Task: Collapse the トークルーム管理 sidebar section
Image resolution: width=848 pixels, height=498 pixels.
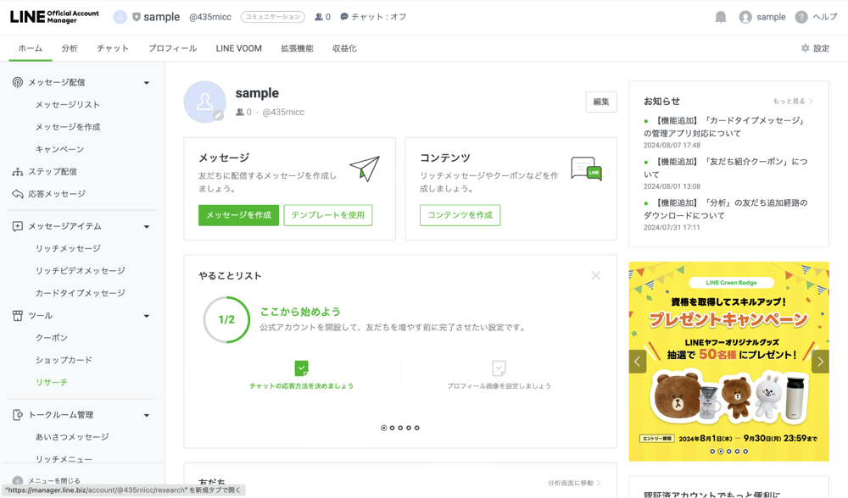Action: (x=146, y=415)
